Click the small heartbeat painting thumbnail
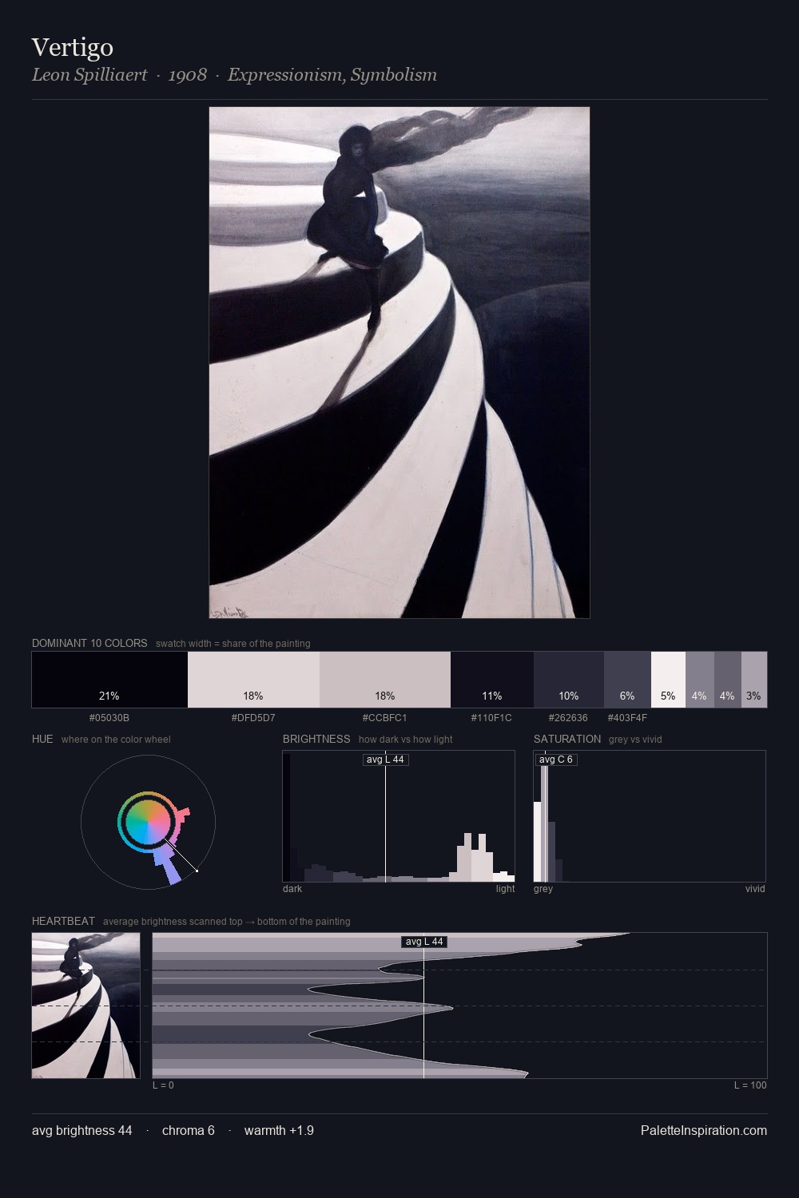Screen dimensions: 799x1198 (86, 1006)
